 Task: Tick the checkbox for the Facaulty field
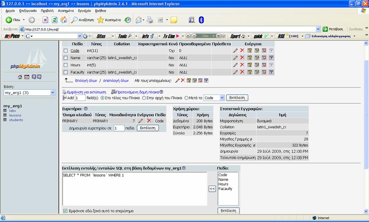[66, 72]
